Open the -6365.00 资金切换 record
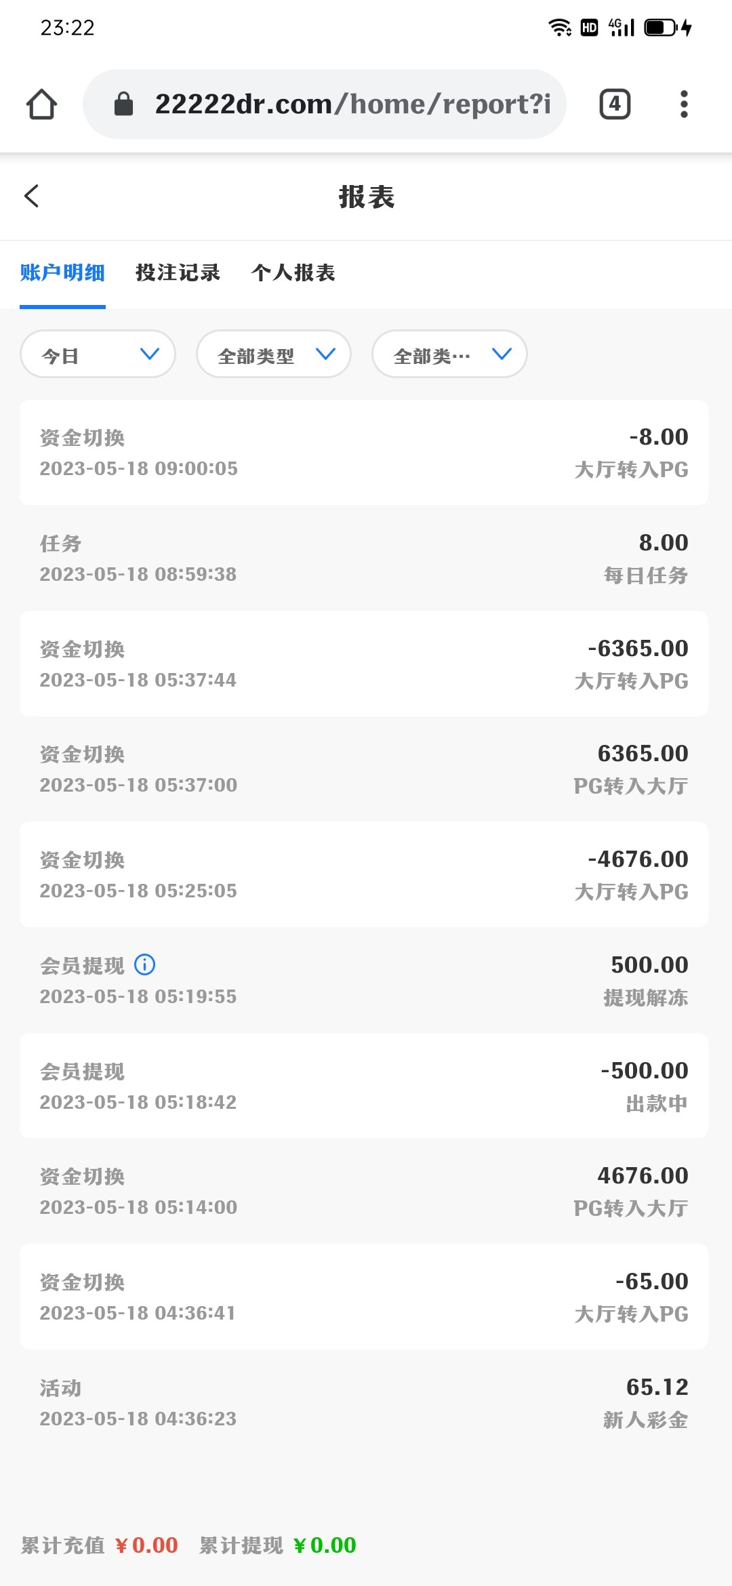Screen dimensions: 732x1586 tap(364, 664)
